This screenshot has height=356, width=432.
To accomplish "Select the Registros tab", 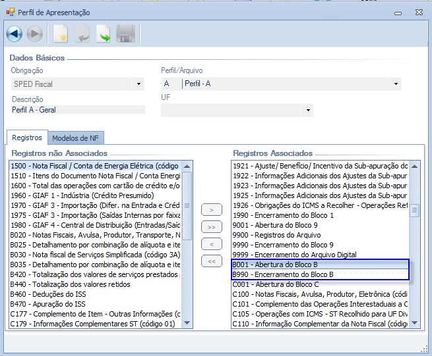I will click(27, 138).
